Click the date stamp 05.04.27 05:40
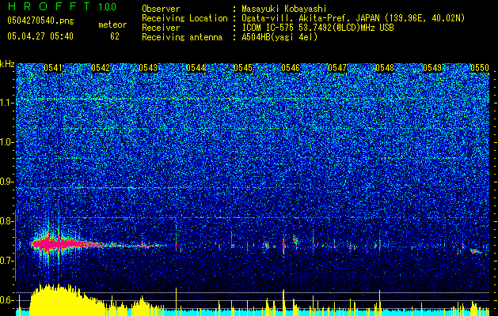The image size is (498, 316). [40, 36]
